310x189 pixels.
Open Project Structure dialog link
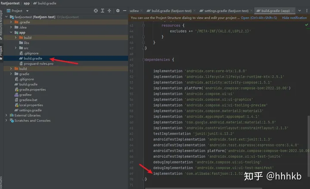pos(259,18)
